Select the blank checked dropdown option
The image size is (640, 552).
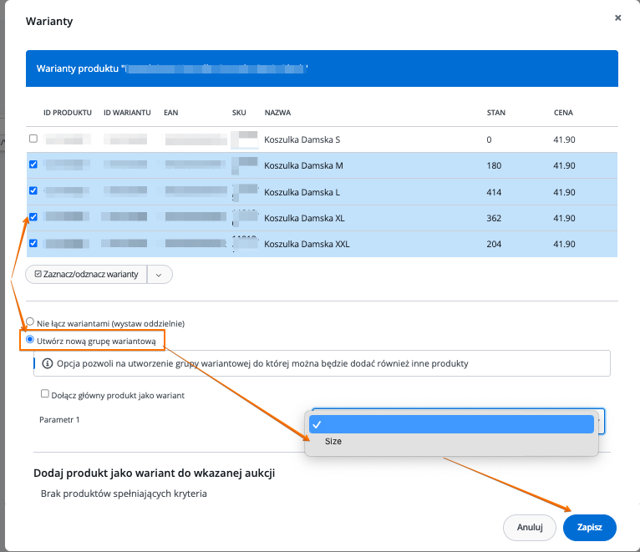(x=451, y=424)
